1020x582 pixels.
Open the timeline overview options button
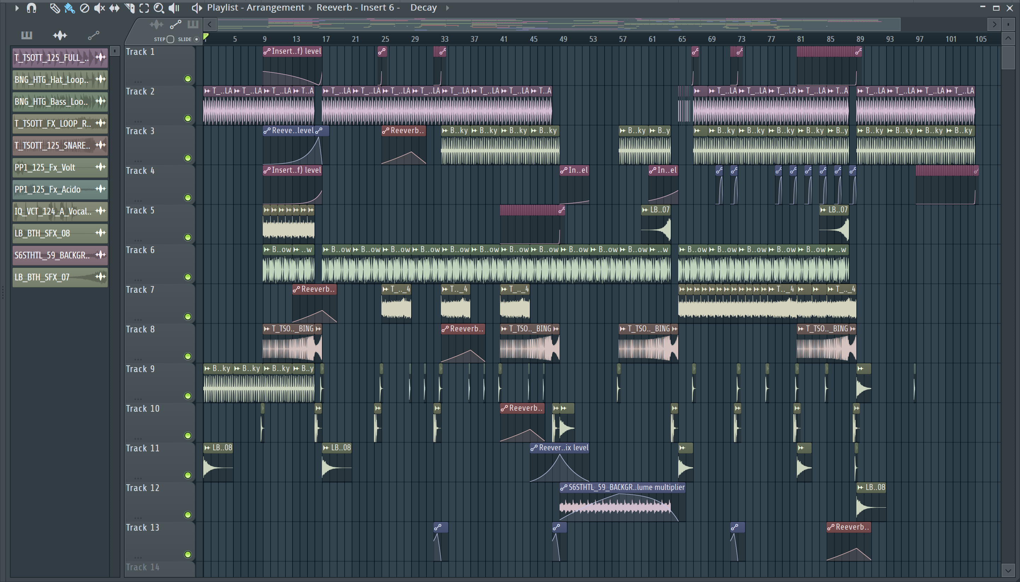tap(1008, 24)
